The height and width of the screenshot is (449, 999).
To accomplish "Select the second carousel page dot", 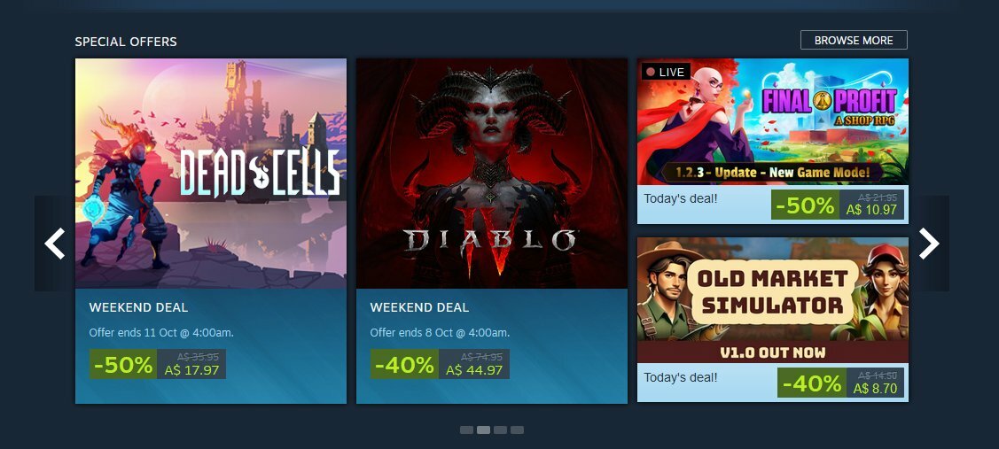I will click(484, 430).
